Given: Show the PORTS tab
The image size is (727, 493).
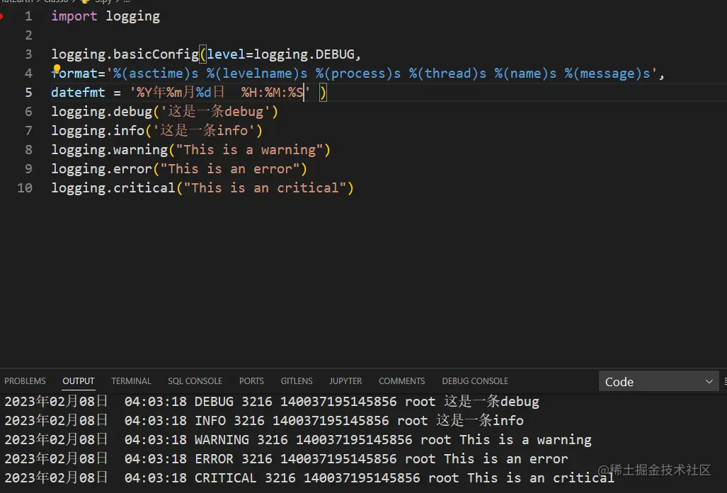Looking at the screenshot, I should (251, 381).
